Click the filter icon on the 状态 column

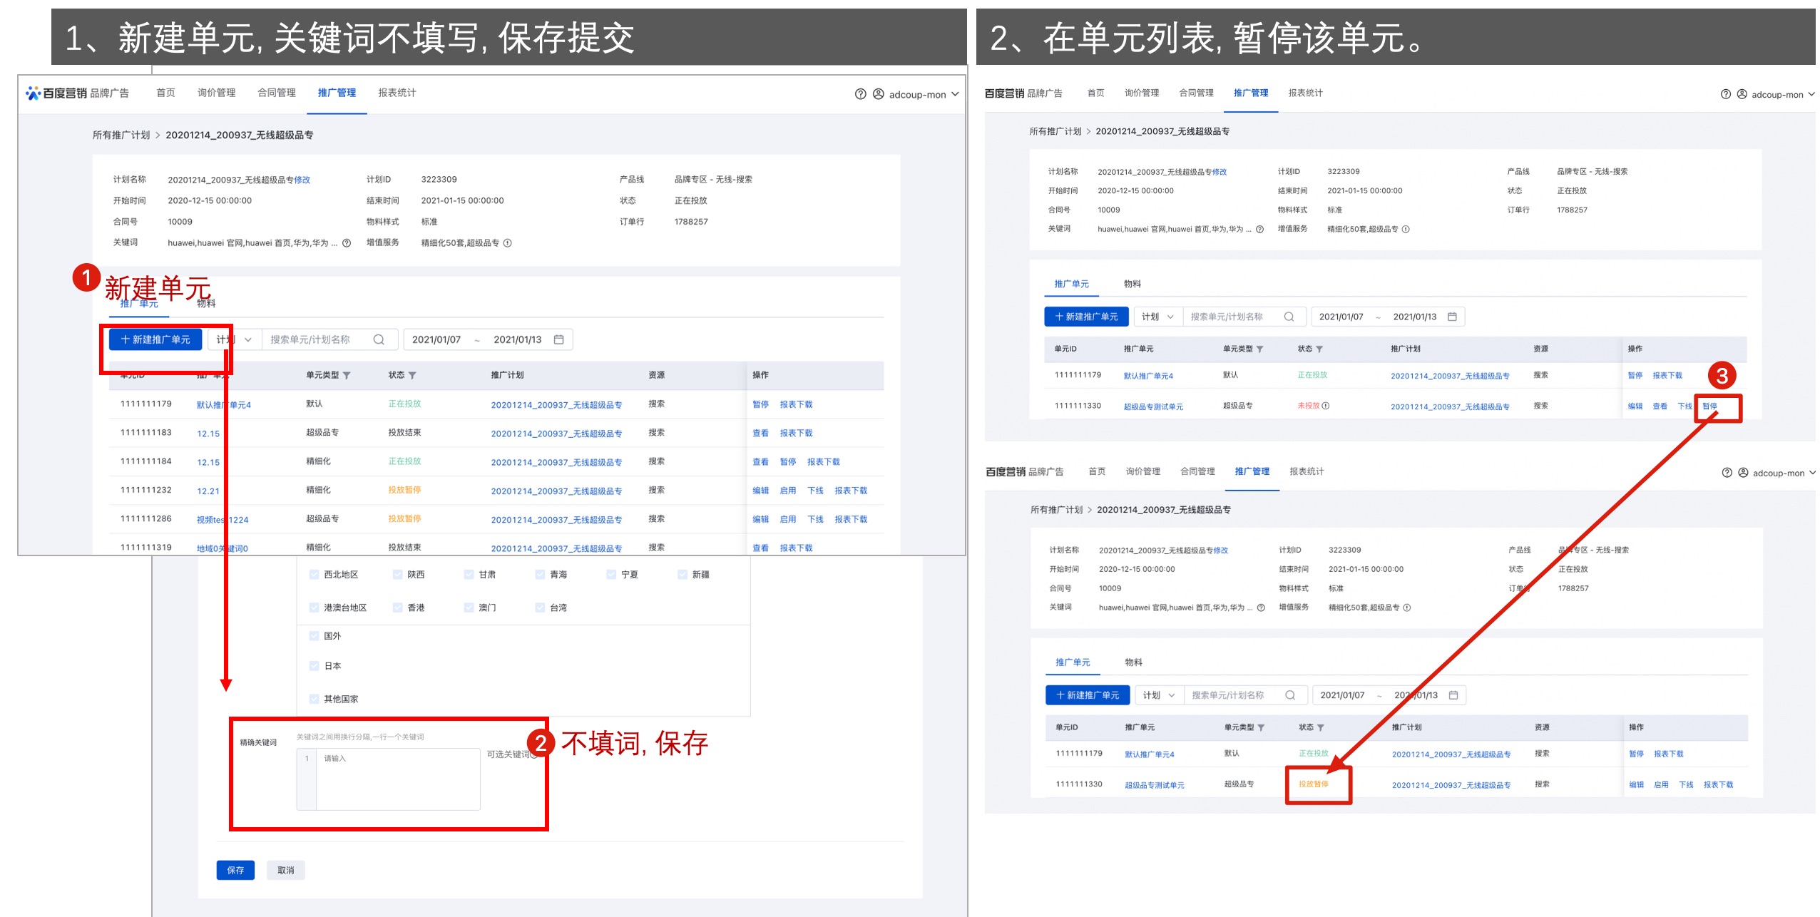click(x=412, y=374)
